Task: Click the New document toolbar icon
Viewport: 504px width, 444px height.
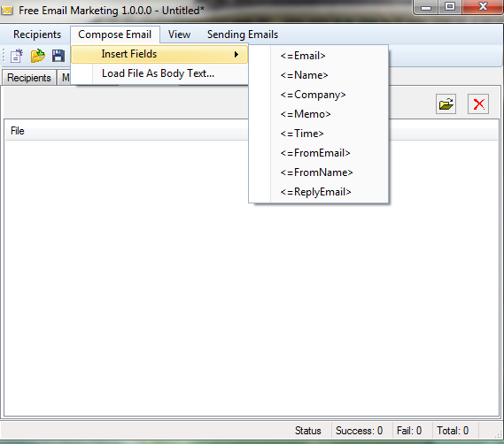Action: tap(17, 56)
